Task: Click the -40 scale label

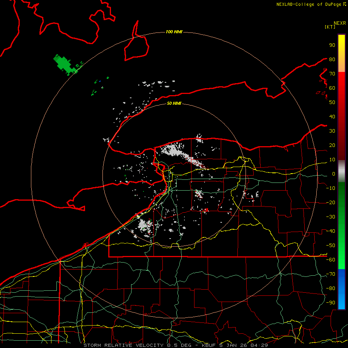Action: tap(331, 231)
